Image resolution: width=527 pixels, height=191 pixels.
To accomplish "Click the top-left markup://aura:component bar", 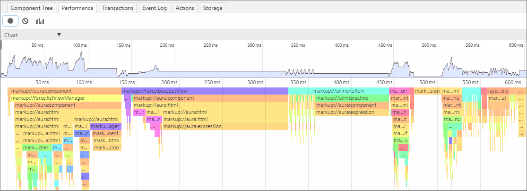I will point(65,91).
